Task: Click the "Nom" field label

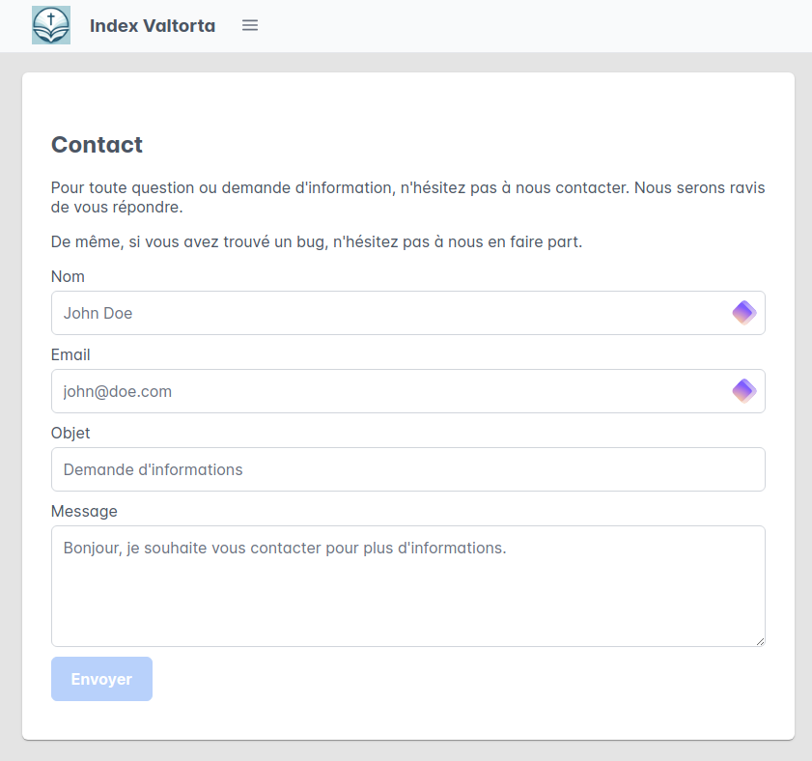Action: click(x=68, y=277)
